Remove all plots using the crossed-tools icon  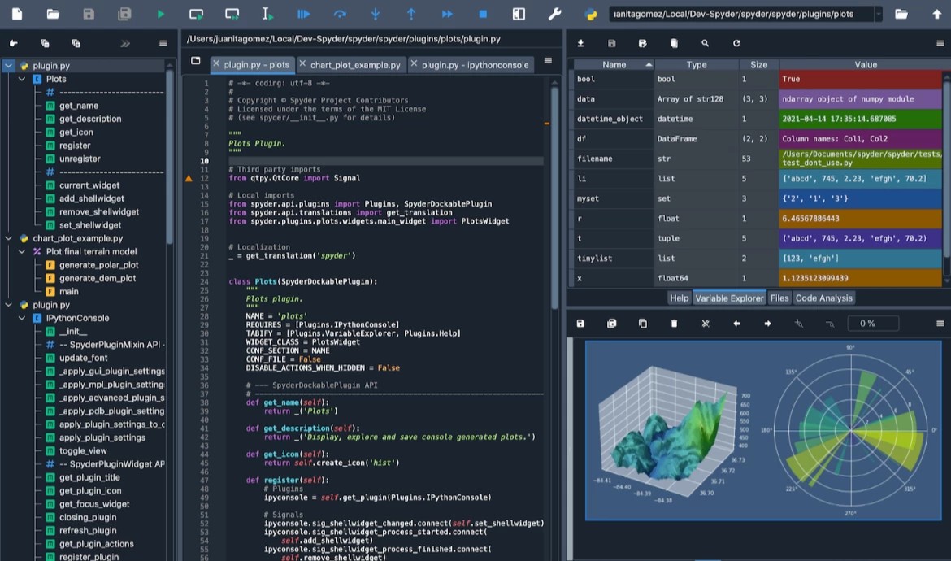pos(706,323)
